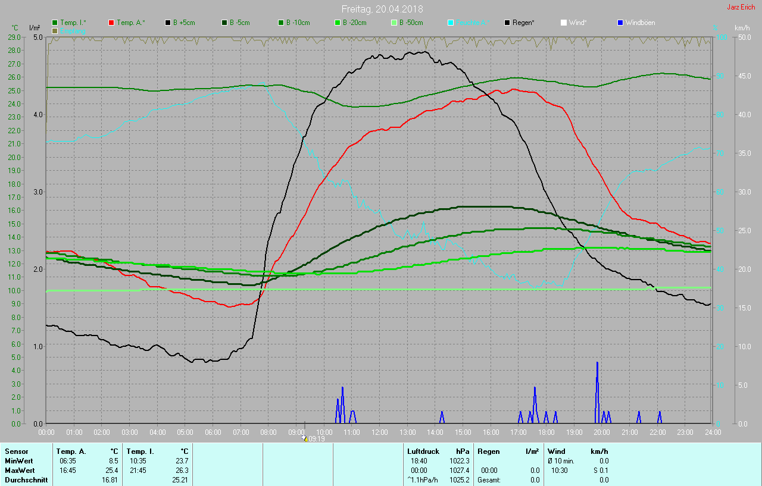Click the Regen header in statistics table
The width and height of the screenshot is (762, 486).
488,451
